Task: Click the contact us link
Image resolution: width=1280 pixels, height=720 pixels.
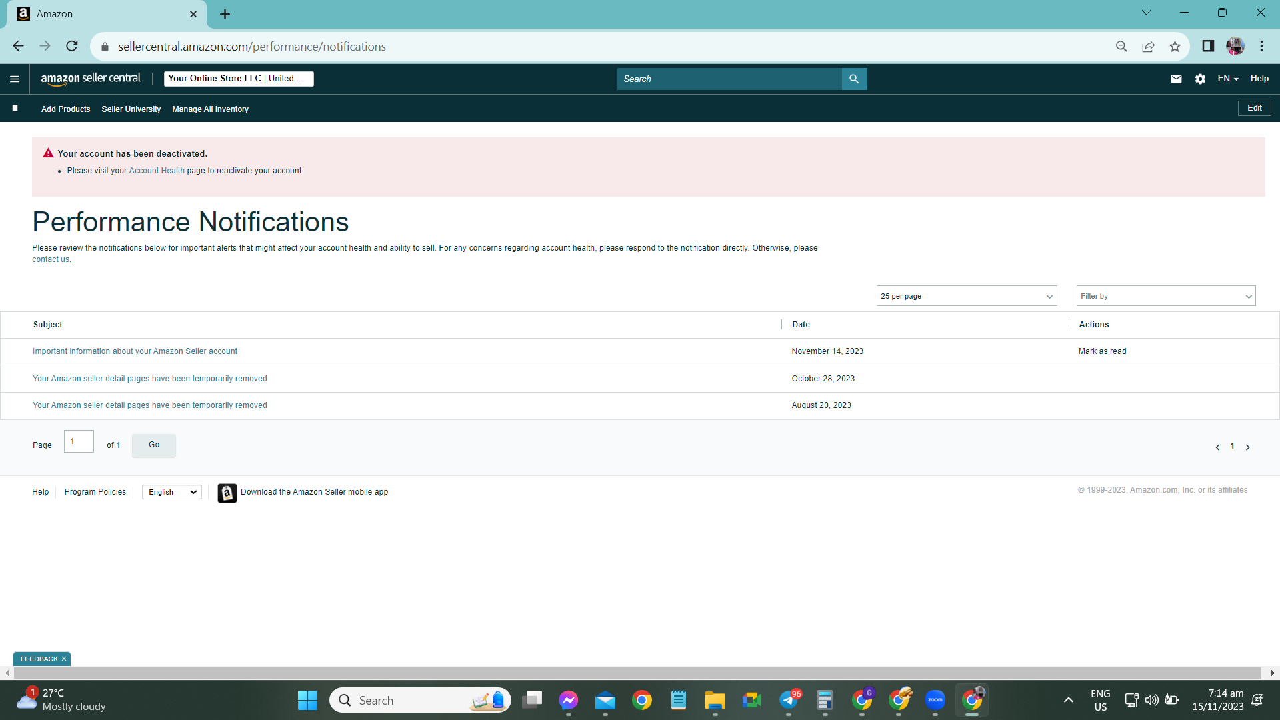Action: (51, 259)
